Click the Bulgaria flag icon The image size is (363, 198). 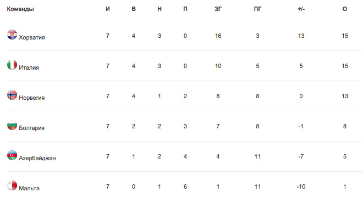pos(12,125)
